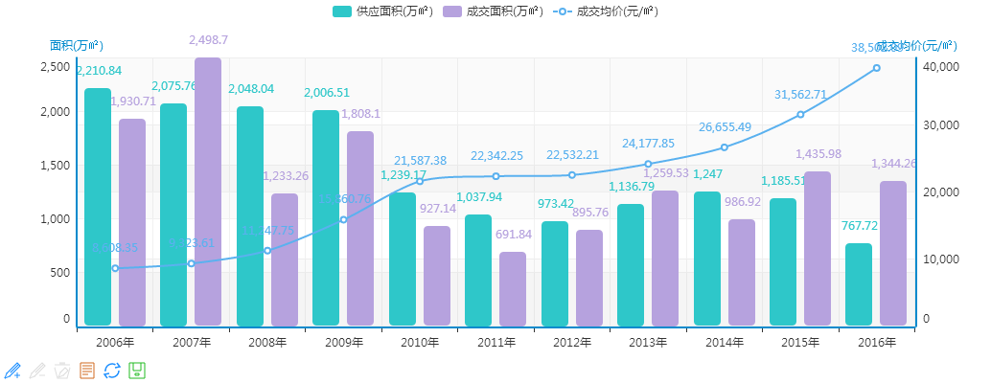This screenshot has width=991, height=383.
Task: Click the 2006年 teal supply bar
Action: click(98, 207)
